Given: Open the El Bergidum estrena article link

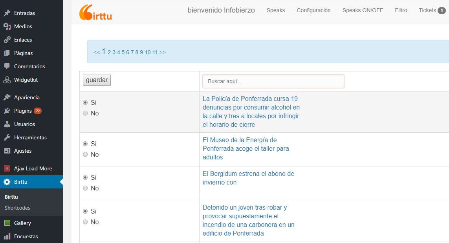Looking at the screenshot, I should (248, 178).
